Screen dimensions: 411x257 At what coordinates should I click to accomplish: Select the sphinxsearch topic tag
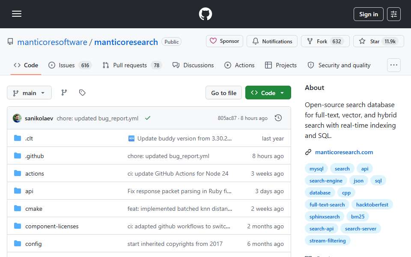pyautogui.click(x=324, y=217)
